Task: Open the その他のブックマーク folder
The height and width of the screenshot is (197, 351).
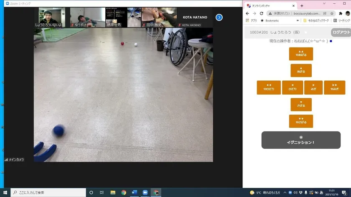Action: point(316,20)
